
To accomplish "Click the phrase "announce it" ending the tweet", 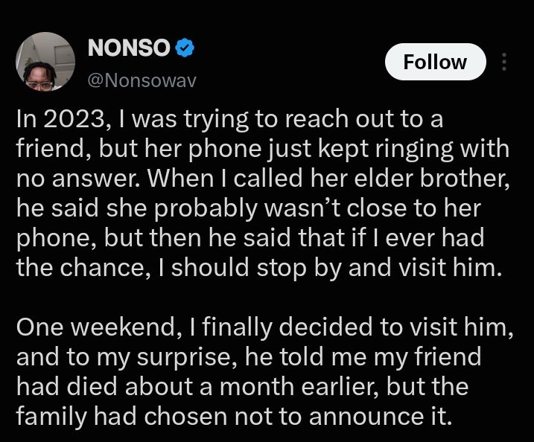I will [x=378, y=417].
